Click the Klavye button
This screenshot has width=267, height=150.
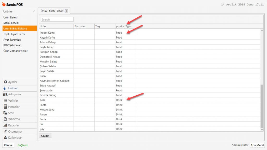pos(8,145)
